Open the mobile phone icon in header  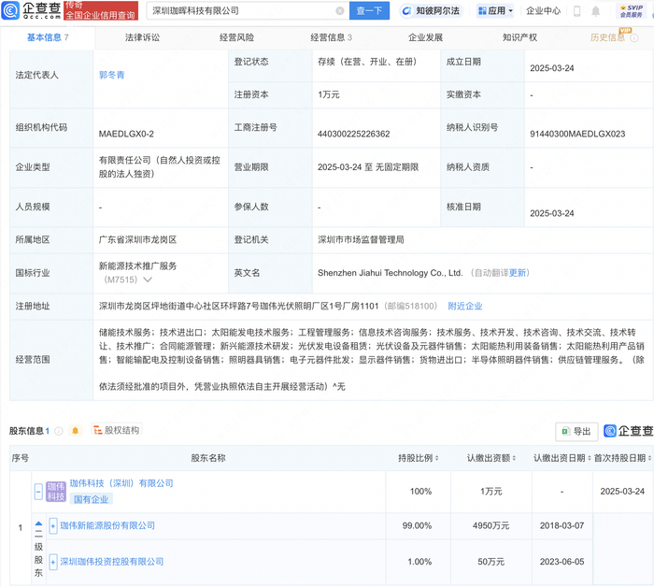point(576,11)
